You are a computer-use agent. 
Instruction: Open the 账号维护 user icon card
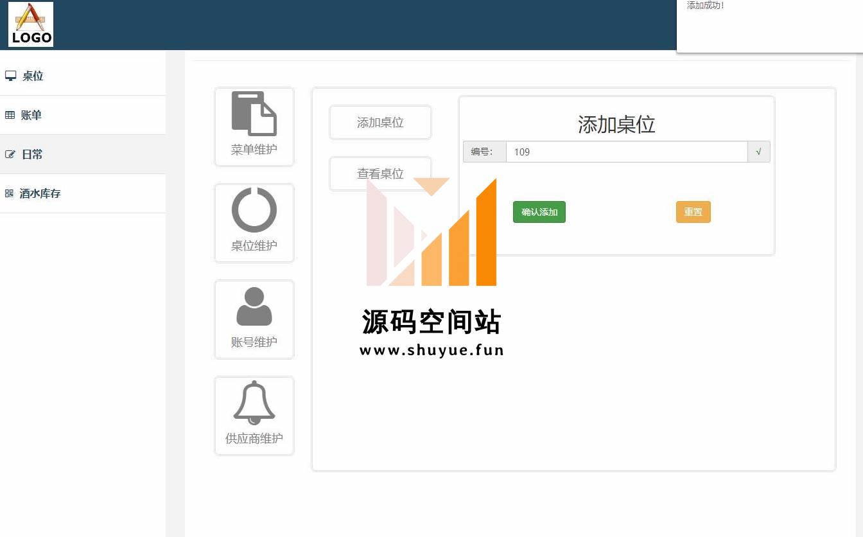254,319
